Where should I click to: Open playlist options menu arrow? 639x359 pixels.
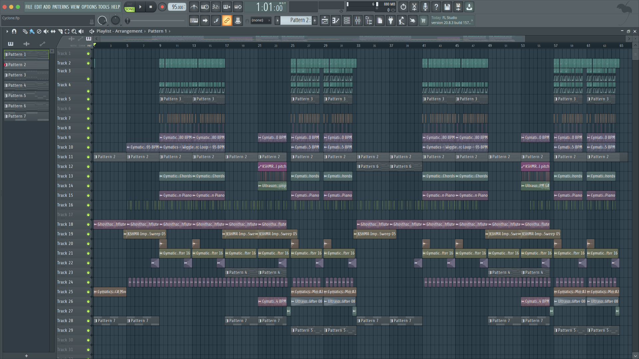click(x=7, y=31)
